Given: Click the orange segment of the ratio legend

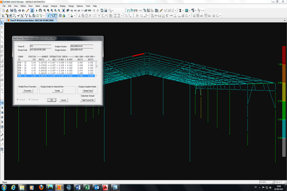Looking at the screenshot, I should point(284,73).
